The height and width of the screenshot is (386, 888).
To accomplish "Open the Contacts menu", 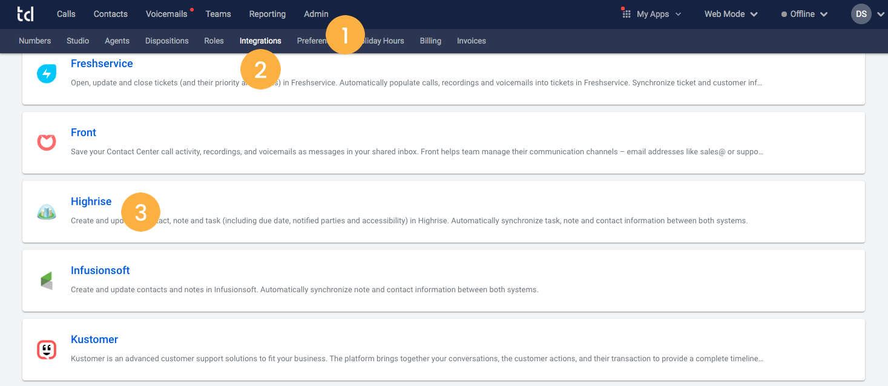I will (x=111, y=14).
